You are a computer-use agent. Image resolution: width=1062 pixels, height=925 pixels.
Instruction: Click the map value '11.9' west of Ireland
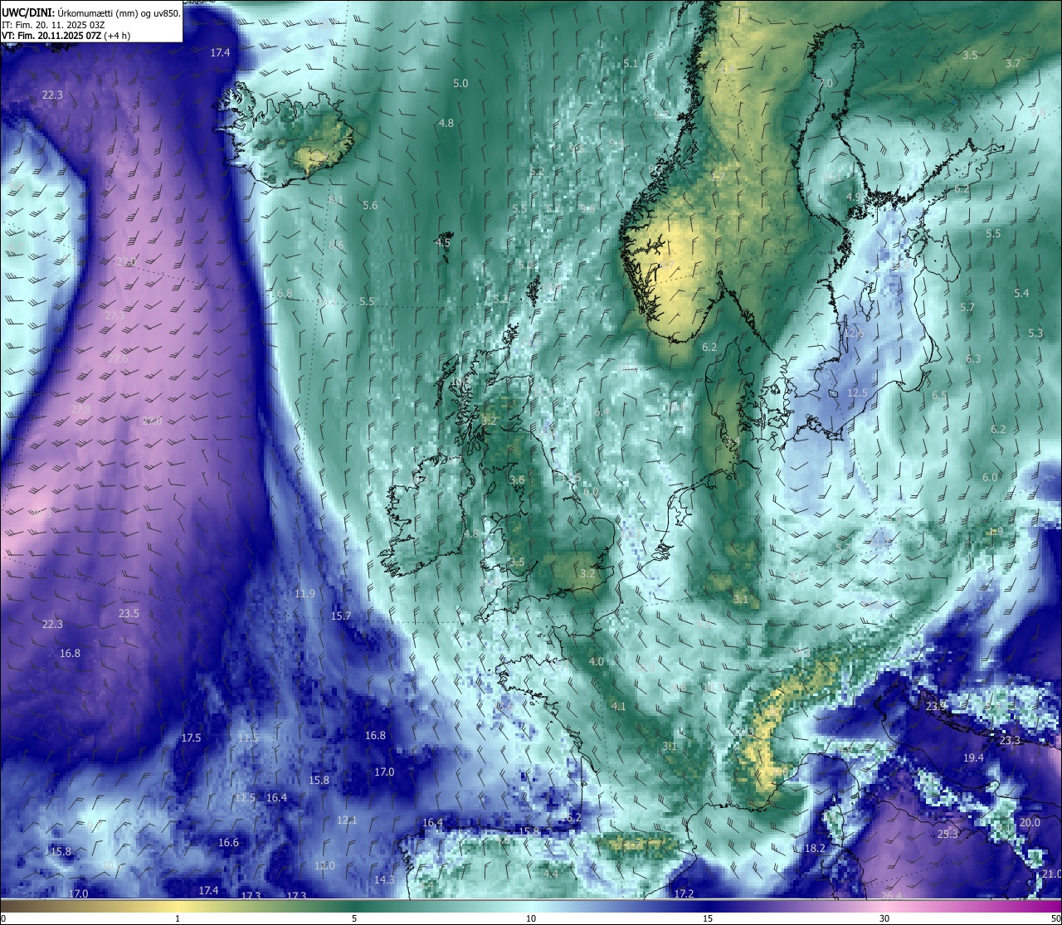[x=304, y=594]
